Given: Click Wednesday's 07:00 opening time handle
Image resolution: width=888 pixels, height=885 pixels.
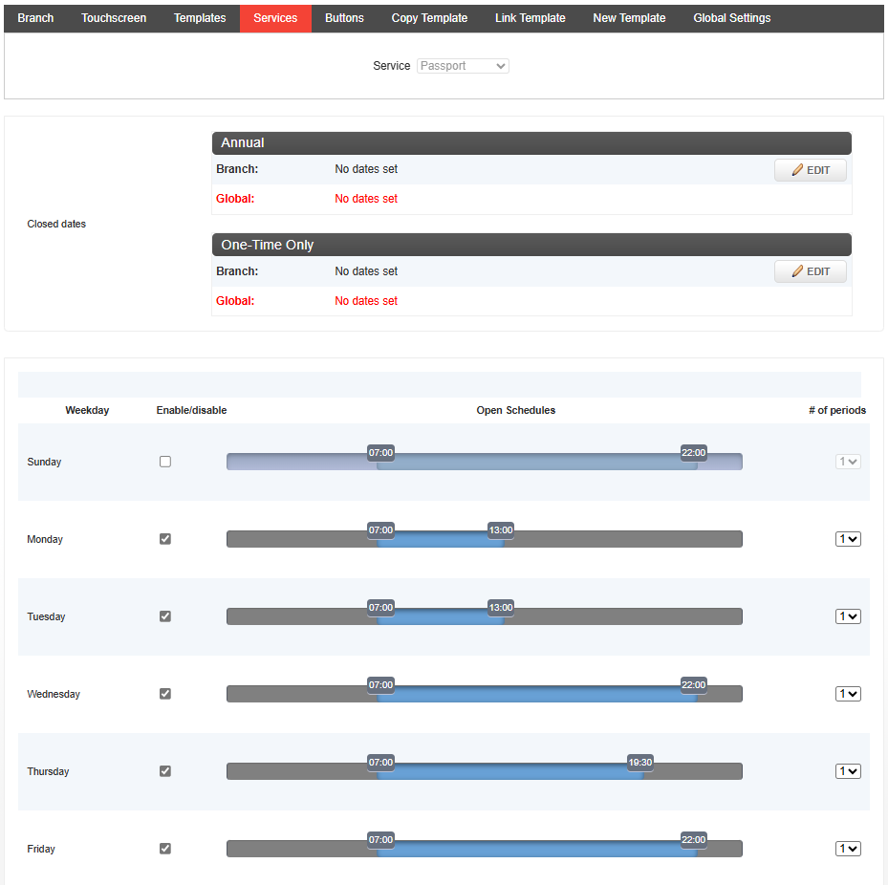Looking at the screenshot, I should [x=380, y=685].
